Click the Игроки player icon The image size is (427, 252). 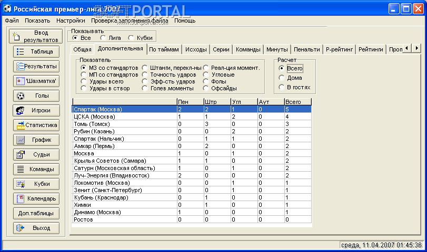(x=20, y=110)
